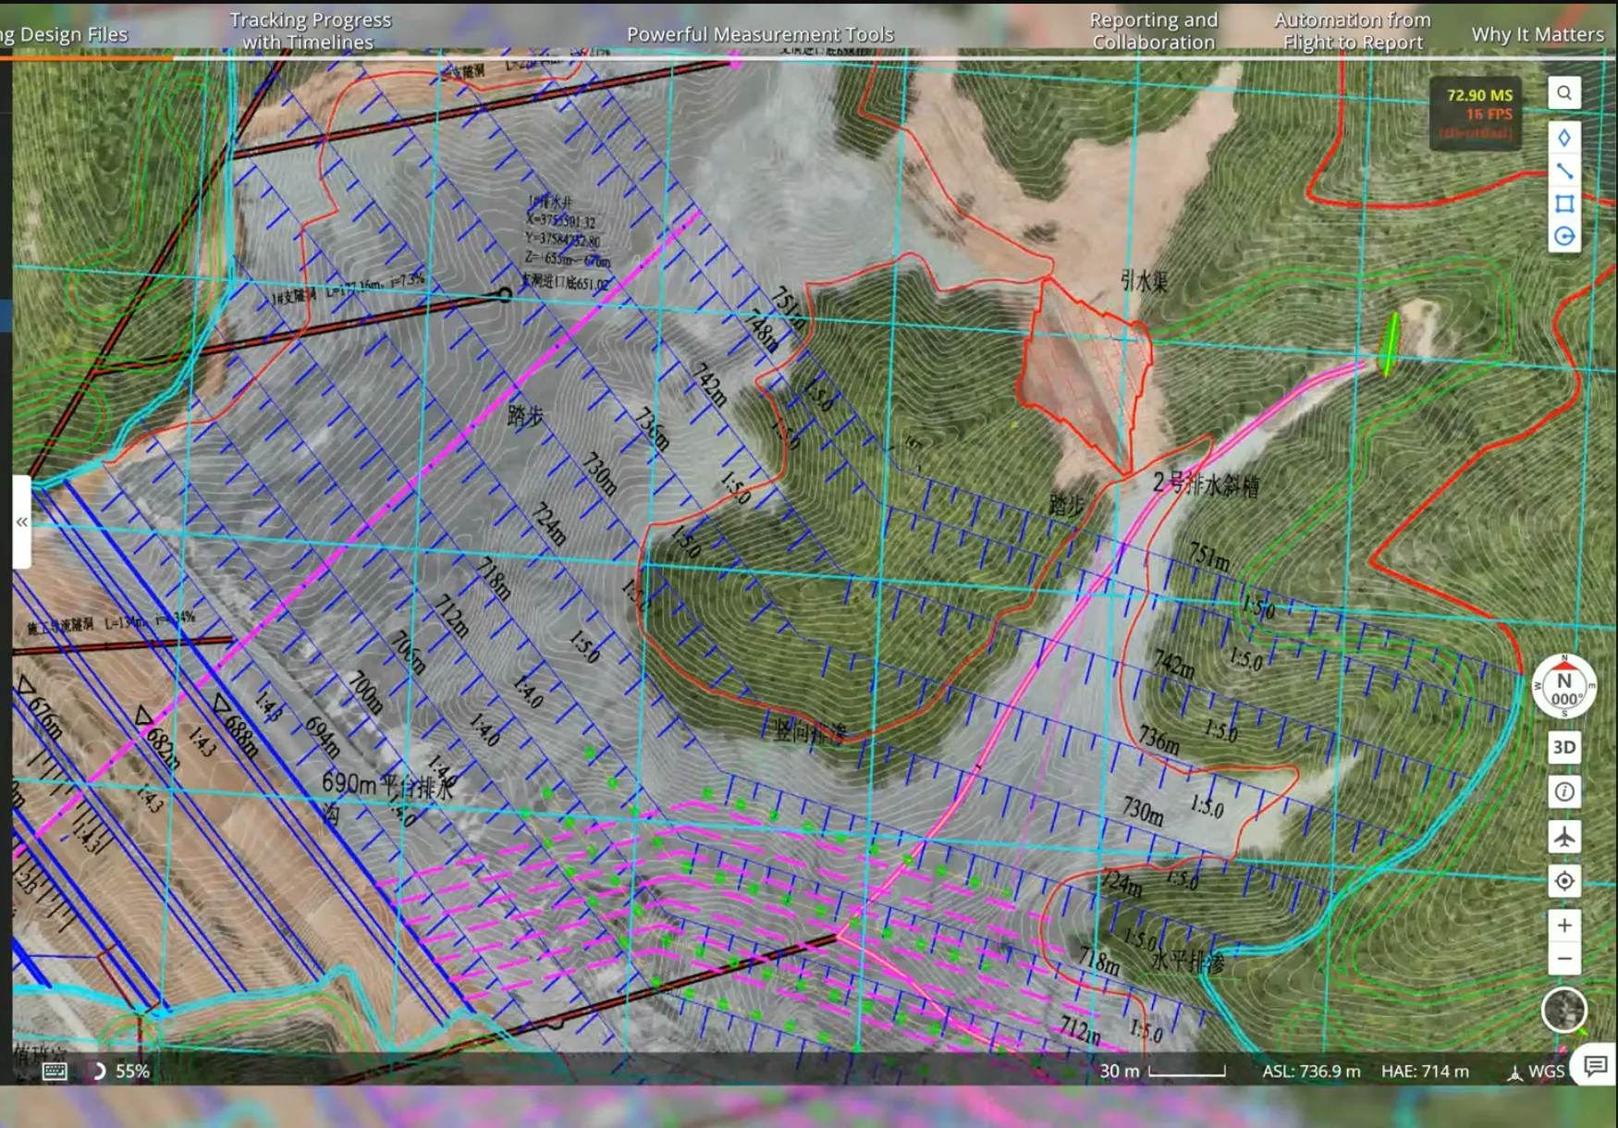Open the Why It Matters section
1618x1128 pixels.
click(1537, 34)
